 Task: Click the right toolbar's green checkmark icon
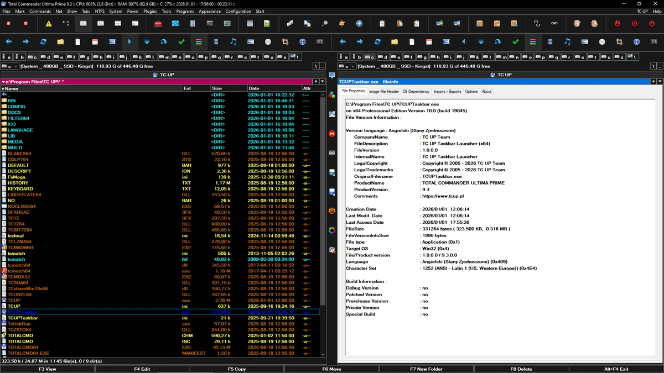[515, 42]
